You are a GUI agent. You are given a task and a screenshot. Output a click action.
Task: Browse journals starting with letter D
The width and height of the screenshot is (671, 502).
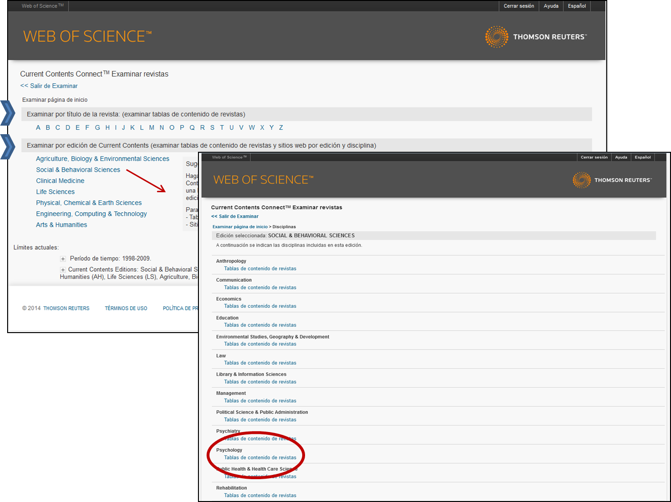click(68, 128)
